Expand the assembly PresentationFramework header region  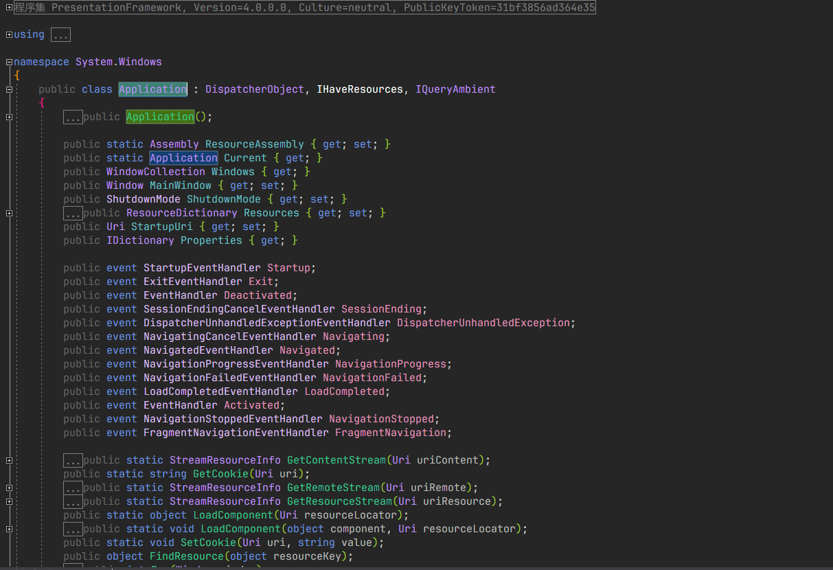pyautogui.click(x=9, y=8)
